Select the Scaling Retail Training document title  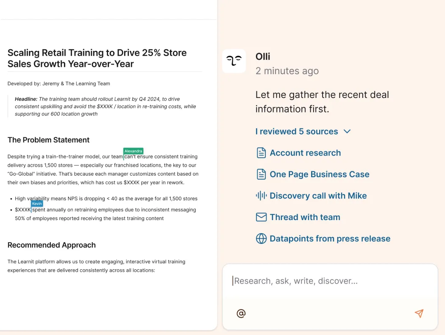[97, 59]
